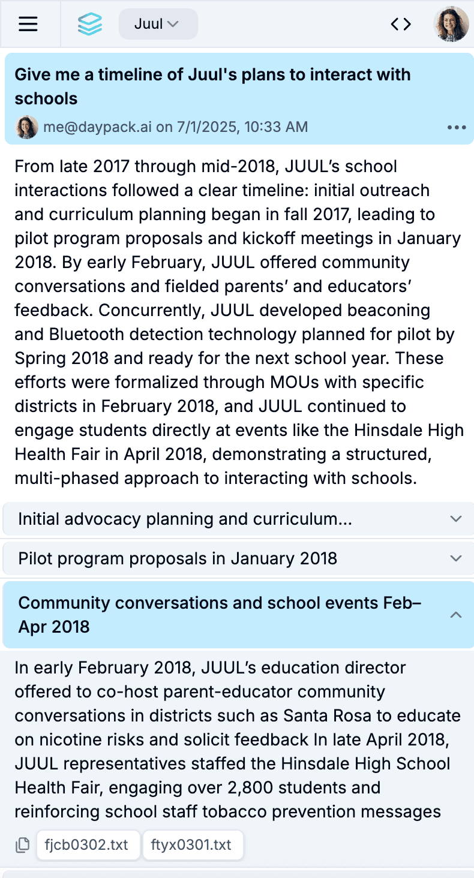Screen dimensions: 474x878
Task: Click the small author avatar beside me@daypack.ai
Action: pyautogui.click(x=26, y=127)
